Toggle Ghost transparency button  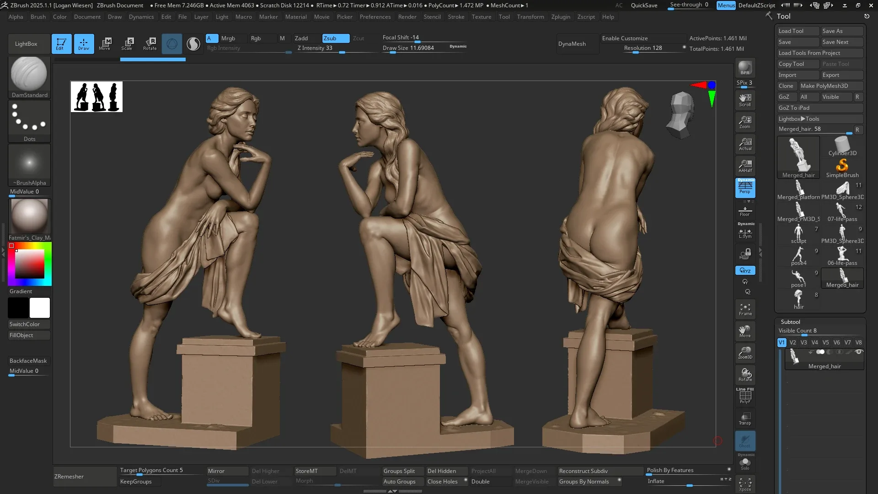point(745,441)
